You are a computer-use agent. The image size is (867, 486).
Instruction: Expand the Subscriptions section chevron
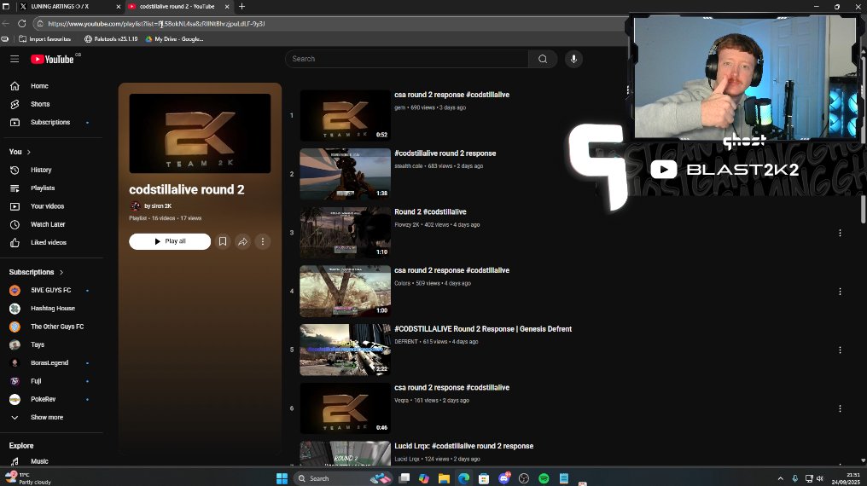coord(61,272)
